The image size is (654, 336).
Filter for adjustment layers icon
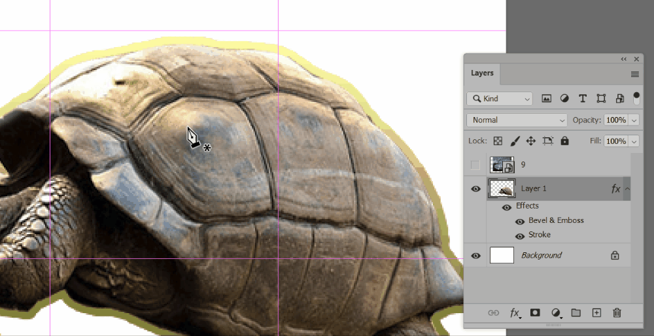point(564,99)
